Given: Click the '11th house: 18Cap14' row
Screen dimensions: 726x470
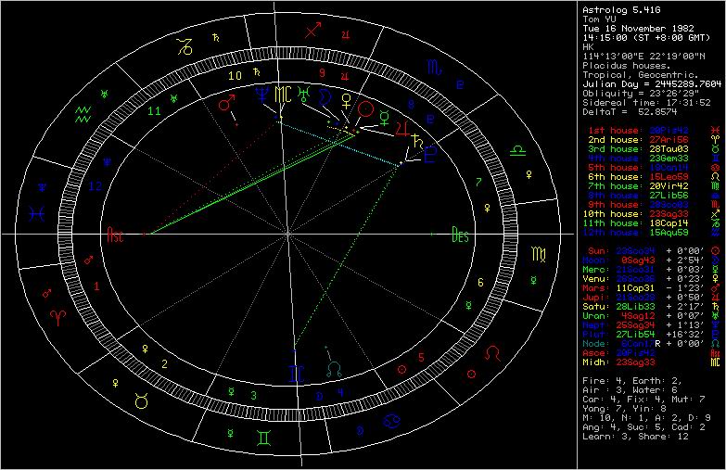Looking at the screenshot, I should (x=652, y=223).
